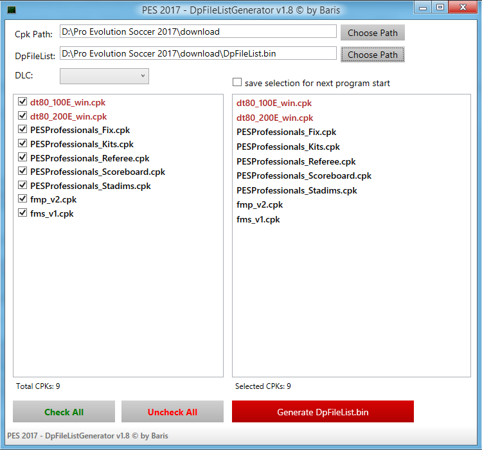The image size is (482, 450).
Task: Toggle PESProfessionals_Scoreboard.cpk checkbox
Action: pos(22,170)
